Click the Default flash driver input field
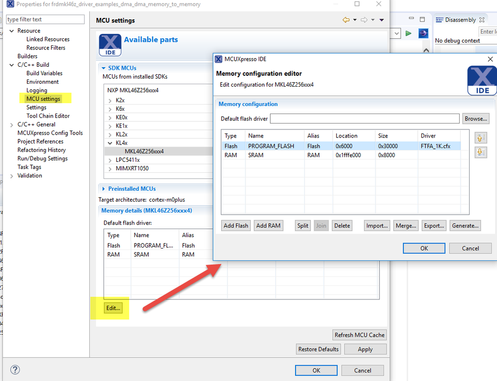This screenshot has height=381, width=497. pos(365,119)
